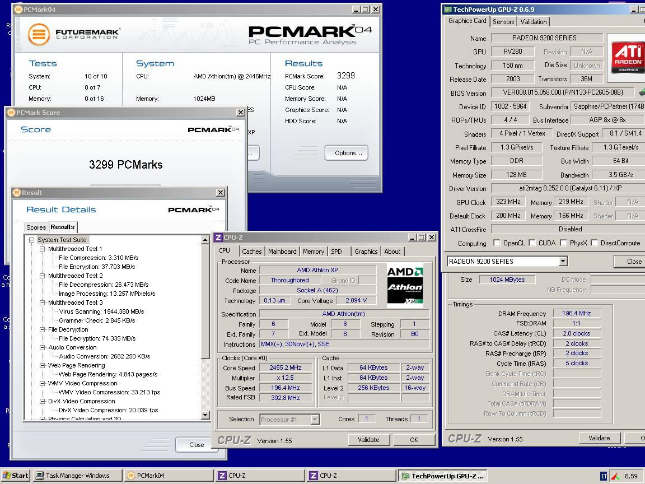
Task: Click the Result window title icon
Action: pyautogui.click(x=17, y=193)
